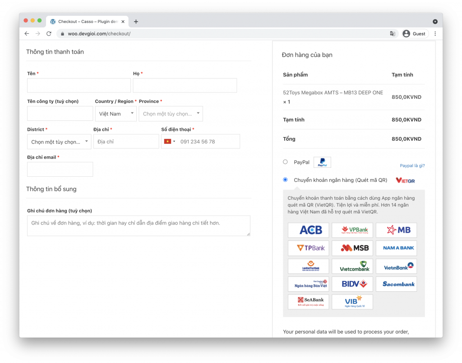This screenshot has height=363, width=462.
Task: Click the PayPal logo icon
Action: pyautogui.click(x=322, y=162)
